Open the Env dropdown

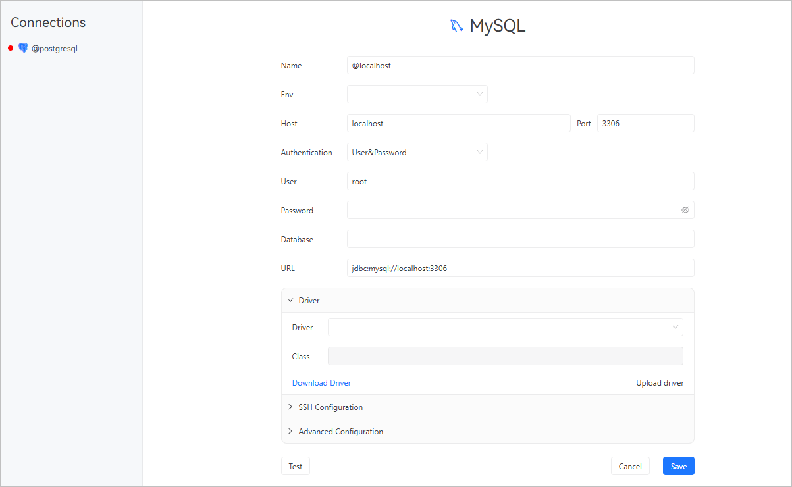point(417,94)
